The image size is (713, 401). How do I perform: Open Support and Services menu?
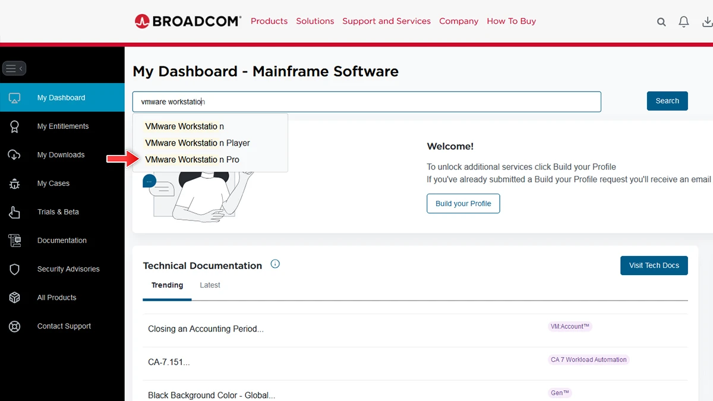pos(386,21)
